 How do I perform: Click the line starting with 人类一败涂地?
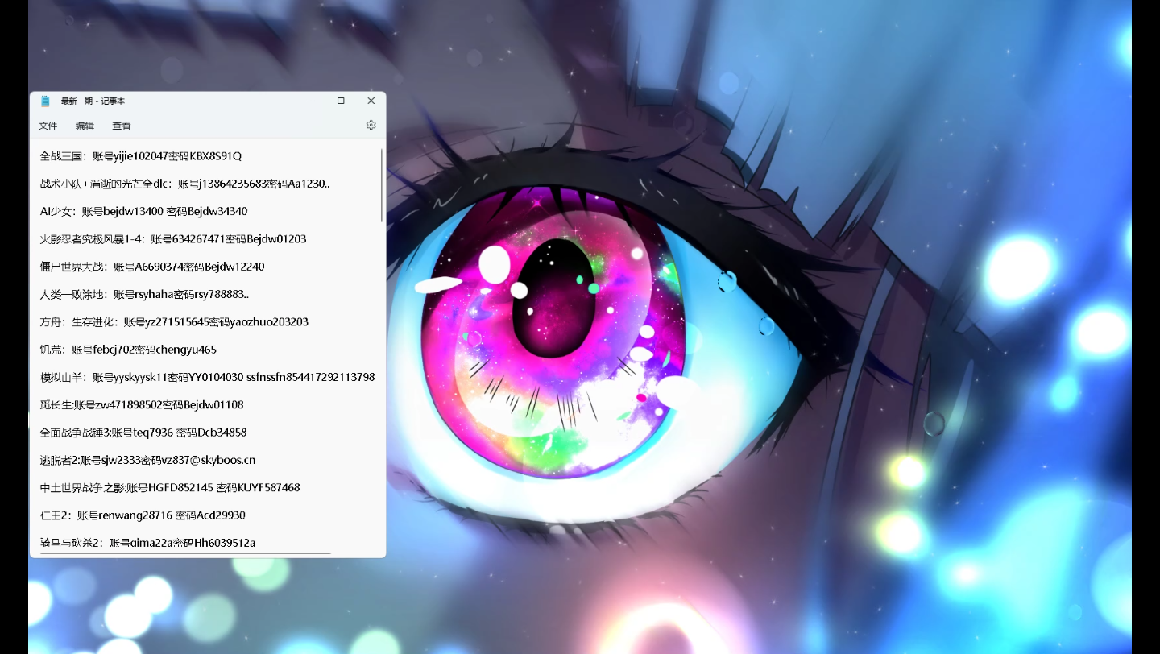click(x=144, y=294)
